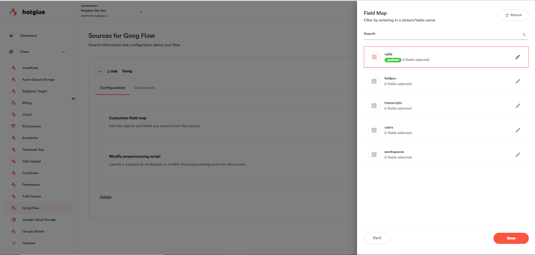Screen dimensions: 535x255
Task: Edit the transcripts stream with pencil icon
Action: coord(518,106)
